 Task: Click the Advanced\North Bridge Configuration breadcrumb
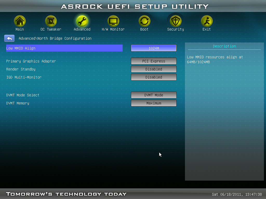[x=55, y=38]
